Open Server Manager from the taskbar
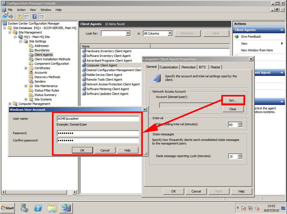 tap(24, 208)
